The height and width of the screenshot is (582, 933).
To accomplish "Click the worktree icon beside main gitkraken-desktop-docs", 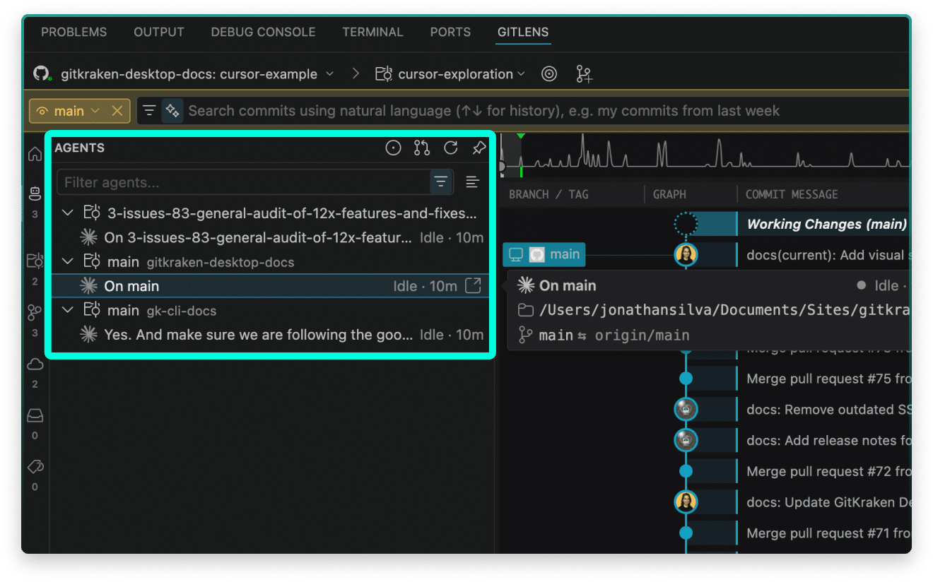I will click(91, 261).
